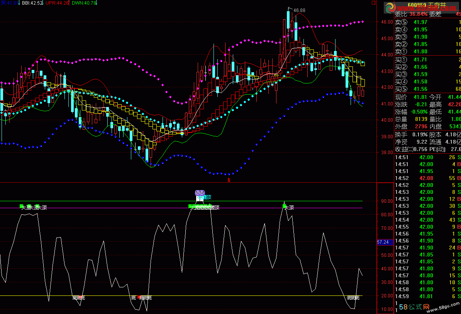Click the blue 57.24 indicator value box
The height and width of the screenshot is (314, 461).
[x=385, y=242]
